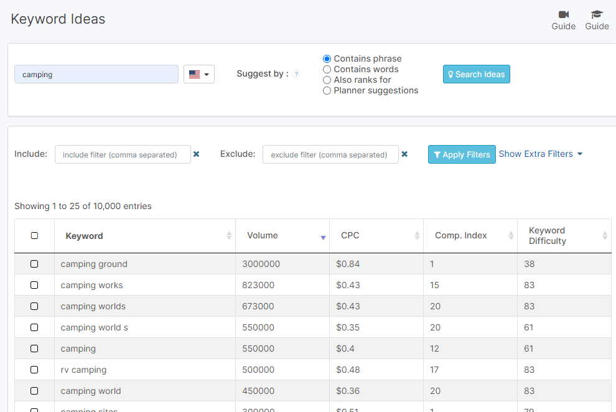Sort by the Keyword column arrows
616x412 pixels.
[x=229, y=236]
